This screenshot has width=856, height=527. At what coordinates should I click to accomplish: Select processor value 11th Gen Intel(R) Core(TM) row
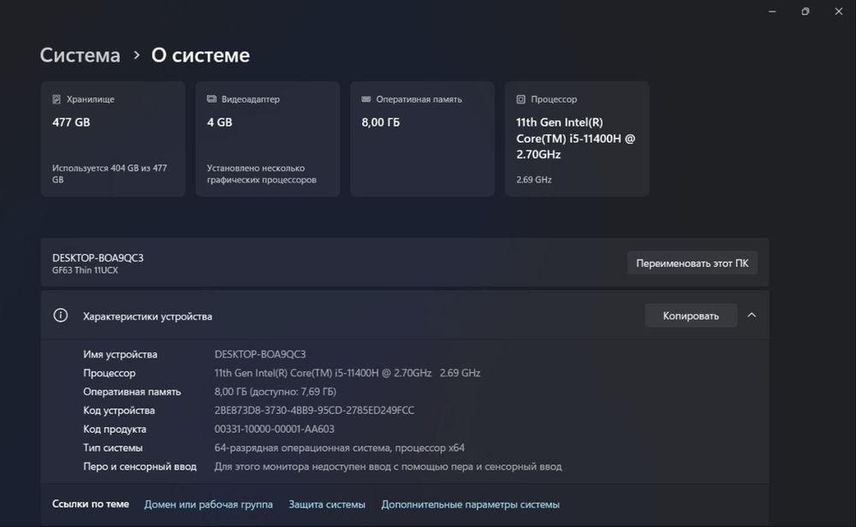click(x=348, y=373)
